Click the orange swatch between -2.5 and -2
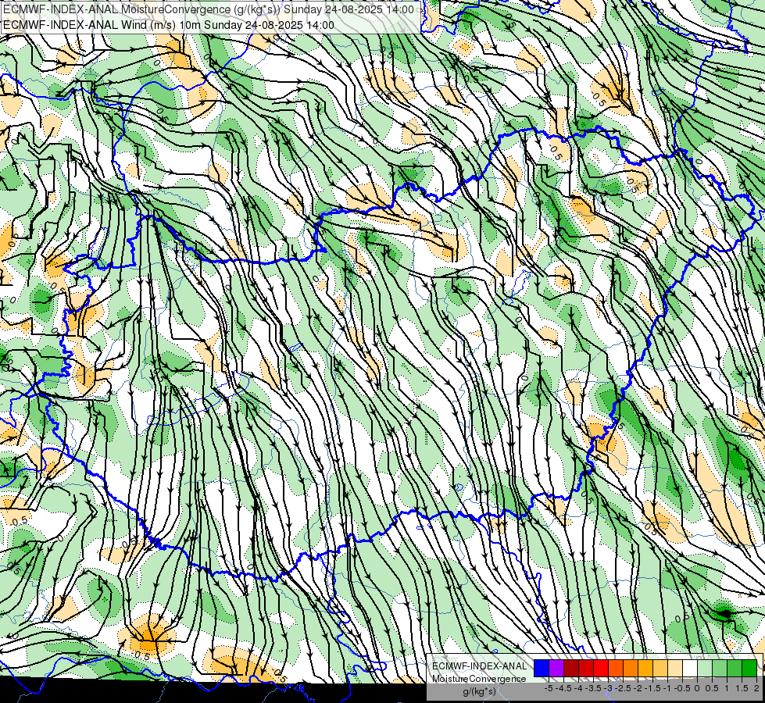This screenshot has height=703, width=765. (x=631, y=669)
